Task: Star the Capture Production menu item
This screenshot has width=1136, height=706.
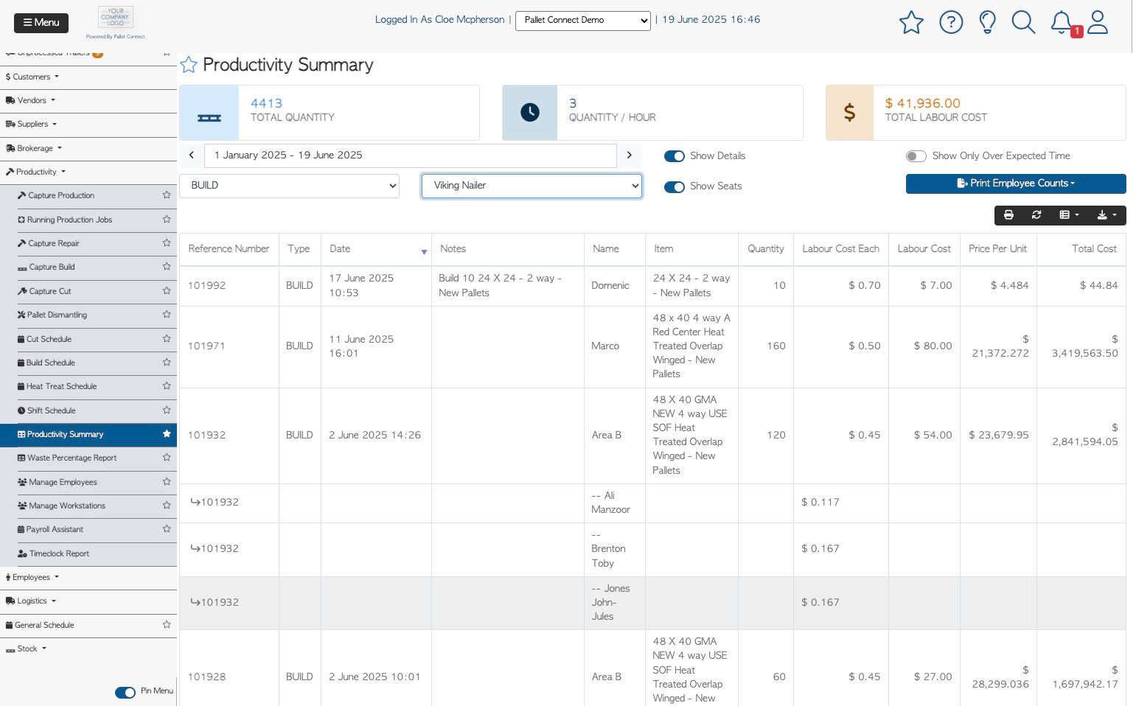Action: (x=167, y=195)
